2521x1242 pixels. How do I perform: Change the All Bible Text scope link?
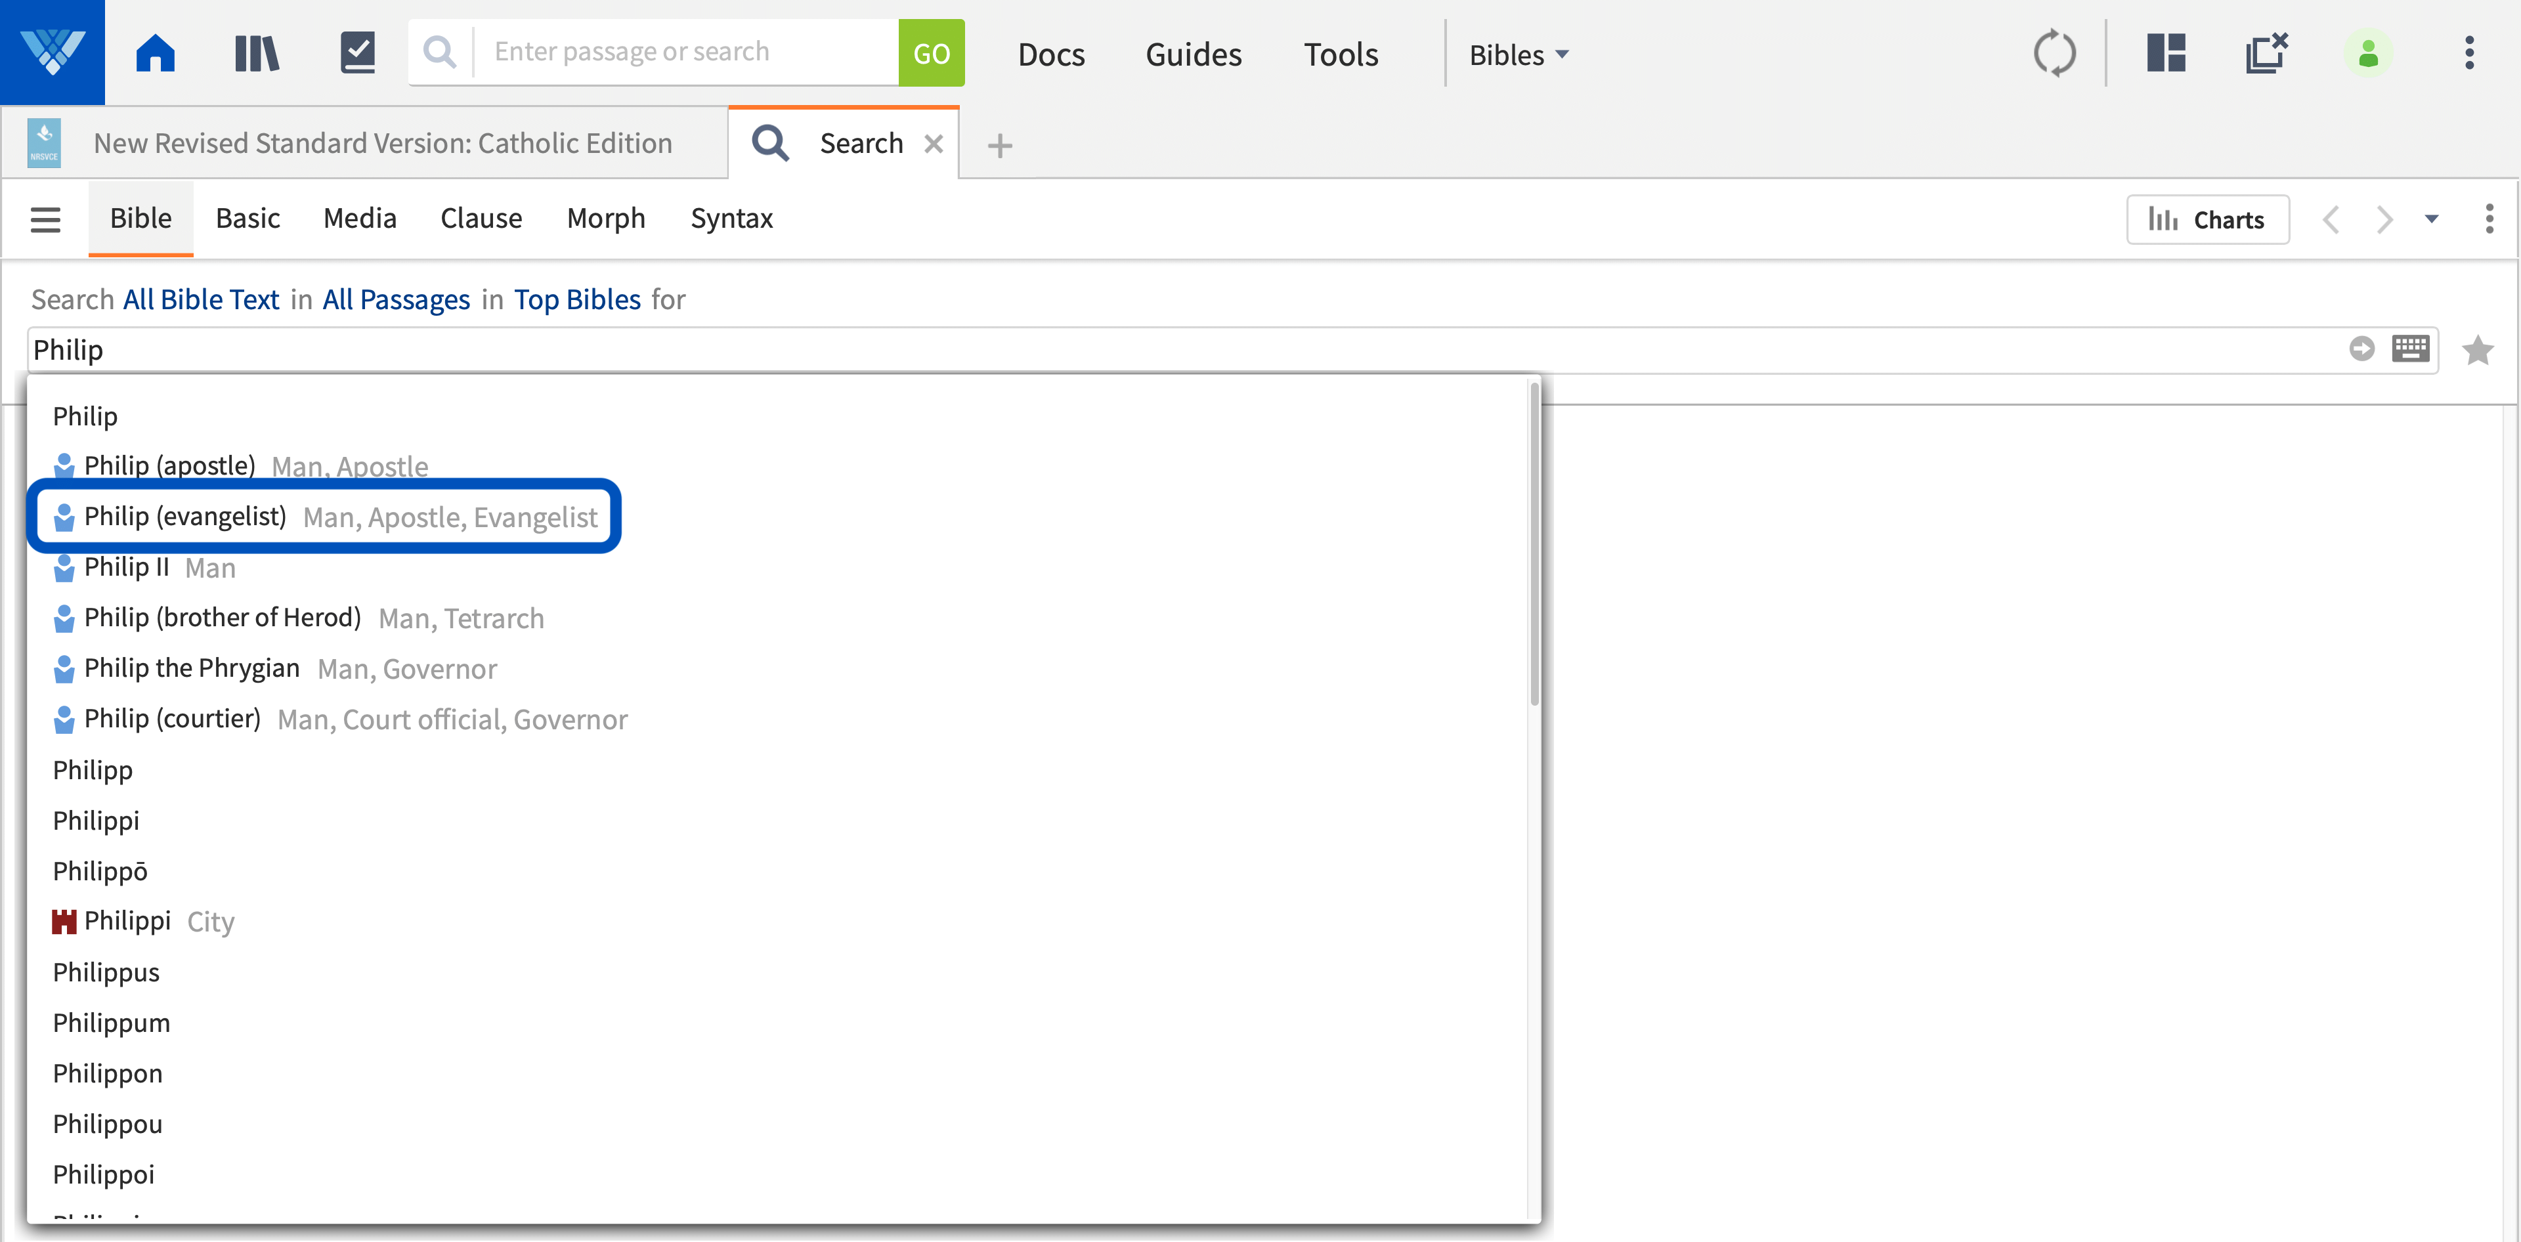(x=201, y=299)
